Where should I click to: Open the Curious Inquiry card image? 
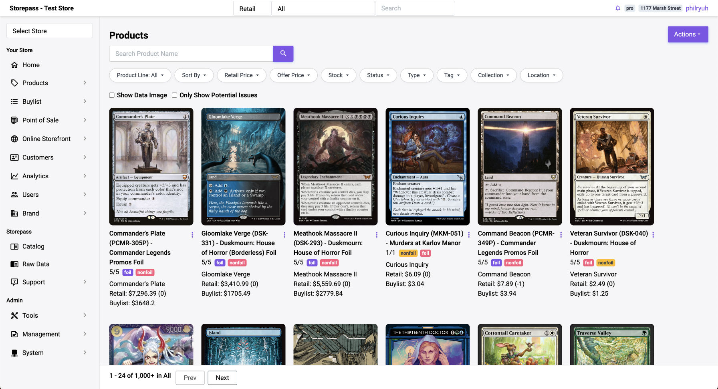point(428,167)
